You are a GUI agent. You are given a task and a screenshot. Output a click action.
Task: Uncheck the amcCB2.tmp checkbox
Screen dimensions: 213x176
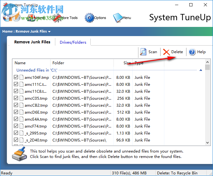[16, 105]
